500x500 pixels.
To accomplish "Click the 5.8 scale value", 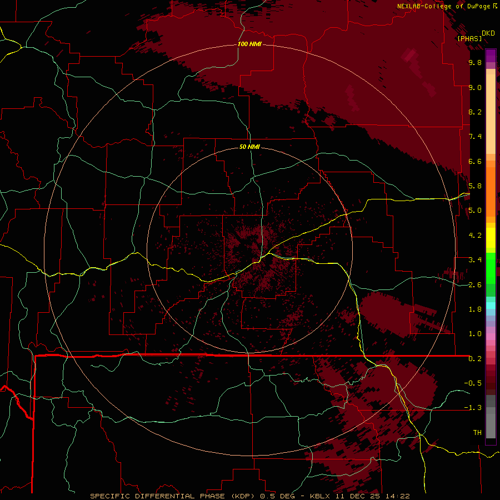I will (x=475, y=186).
